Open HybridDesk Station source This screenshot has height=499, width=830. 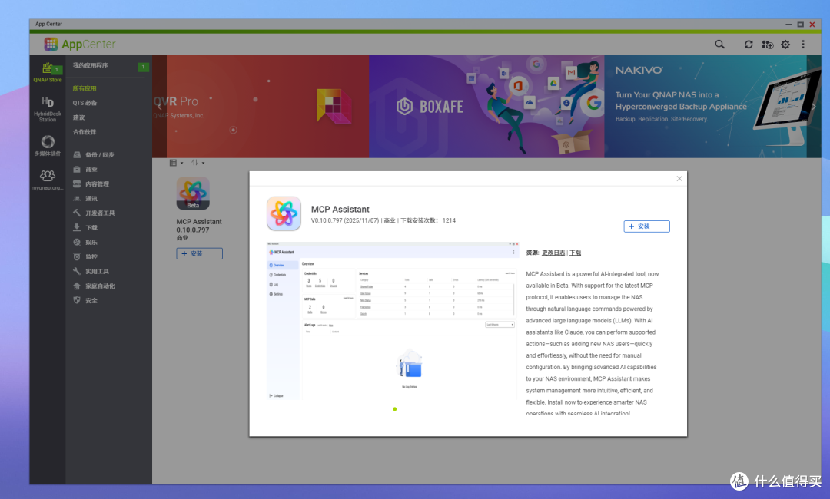point(48,109)
